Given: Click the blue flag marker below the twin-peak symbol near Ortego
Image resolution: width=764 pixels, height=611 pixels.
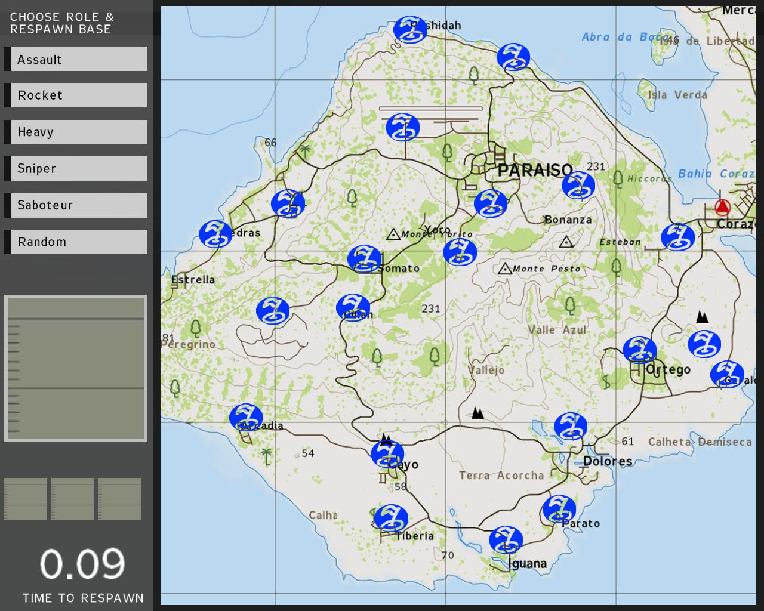Looking at the screenshot, I should click(x=704, y=344).
